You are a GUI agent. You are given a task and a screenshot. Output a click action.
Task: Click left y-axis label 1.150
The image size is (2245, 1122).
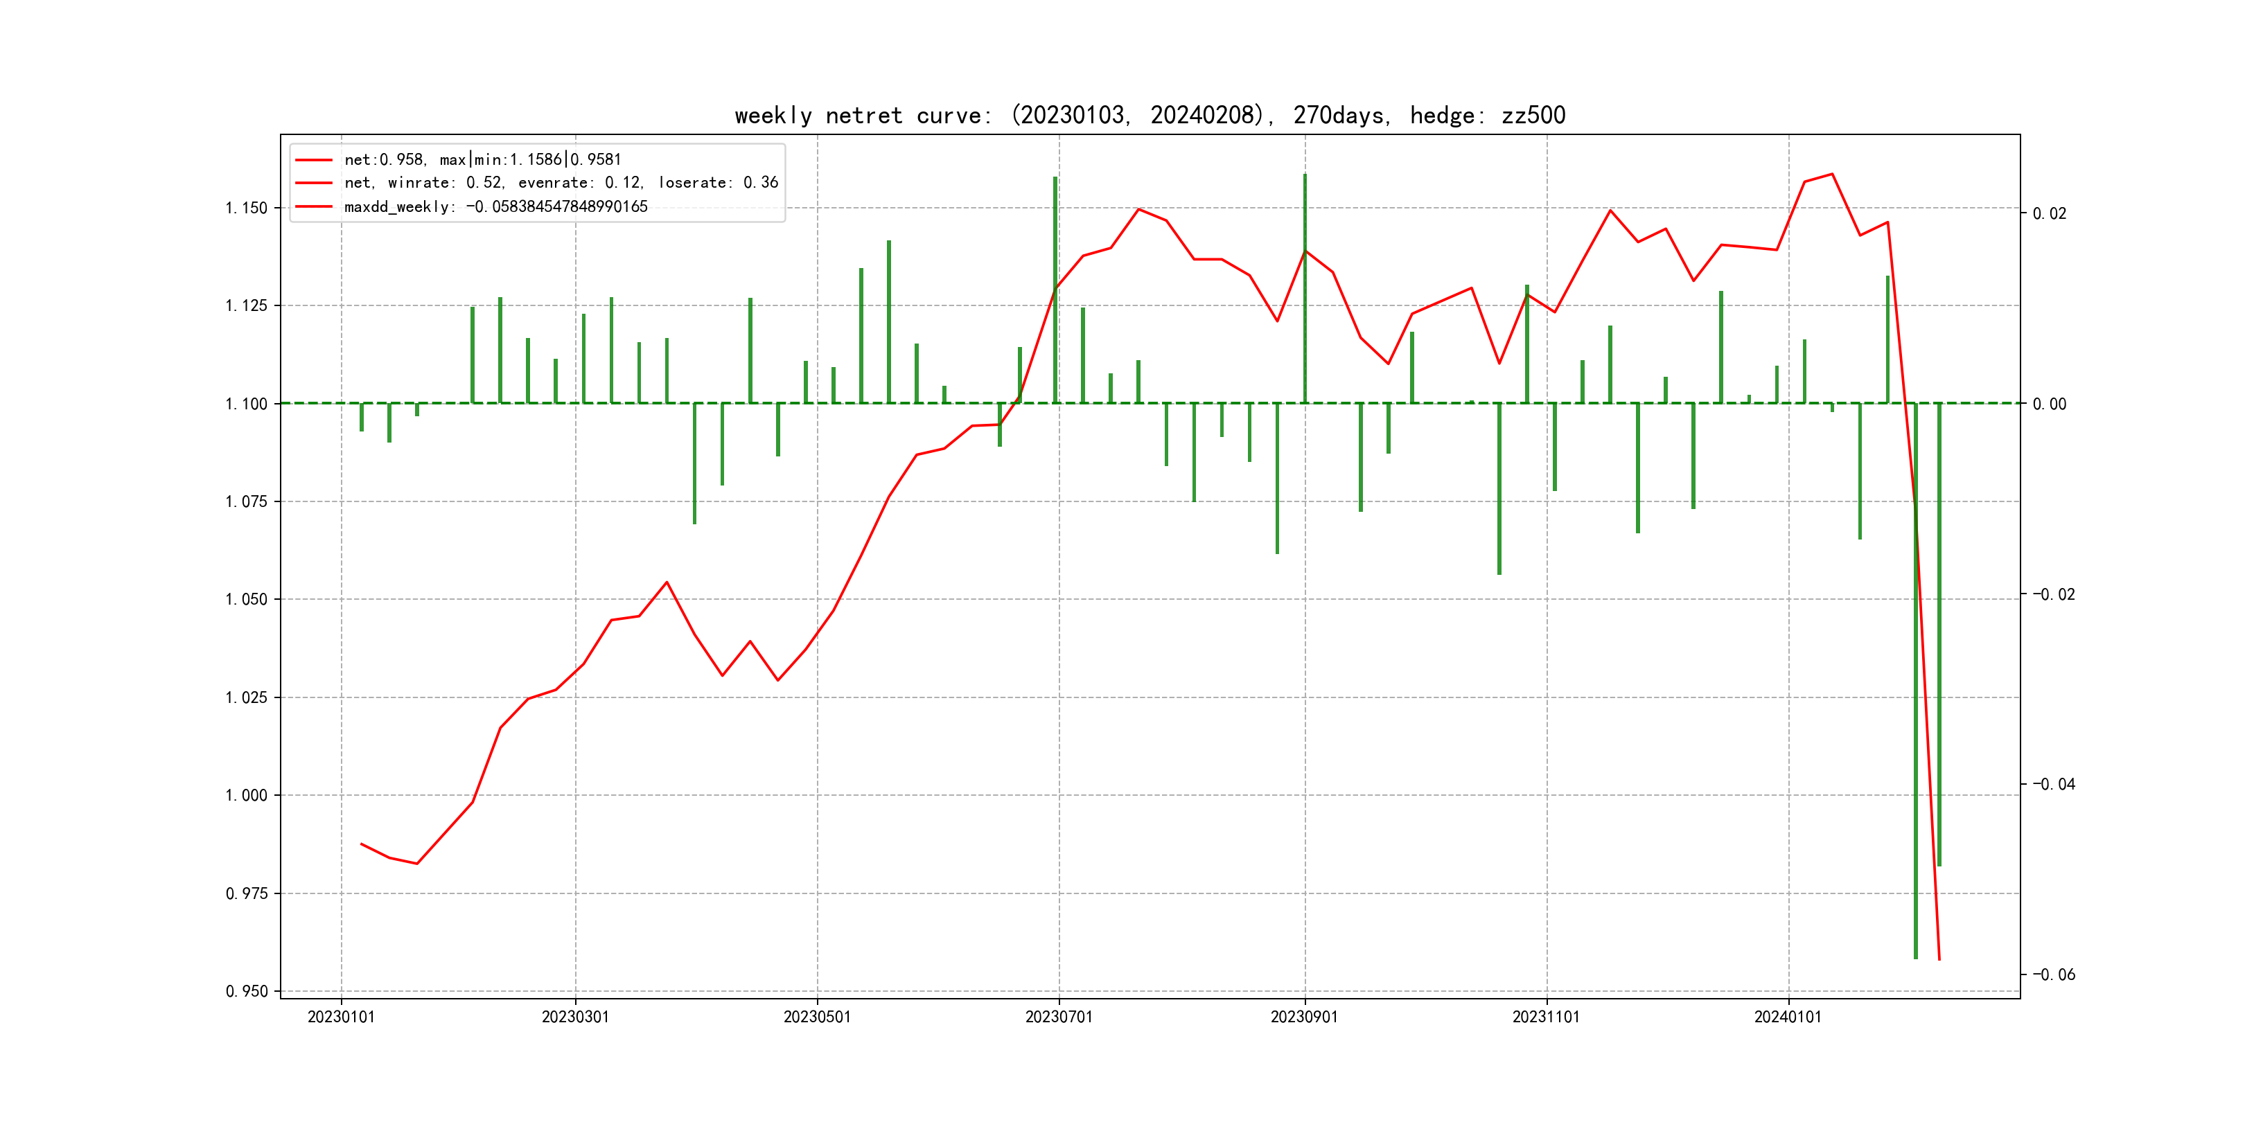click(x=247, y=208)
